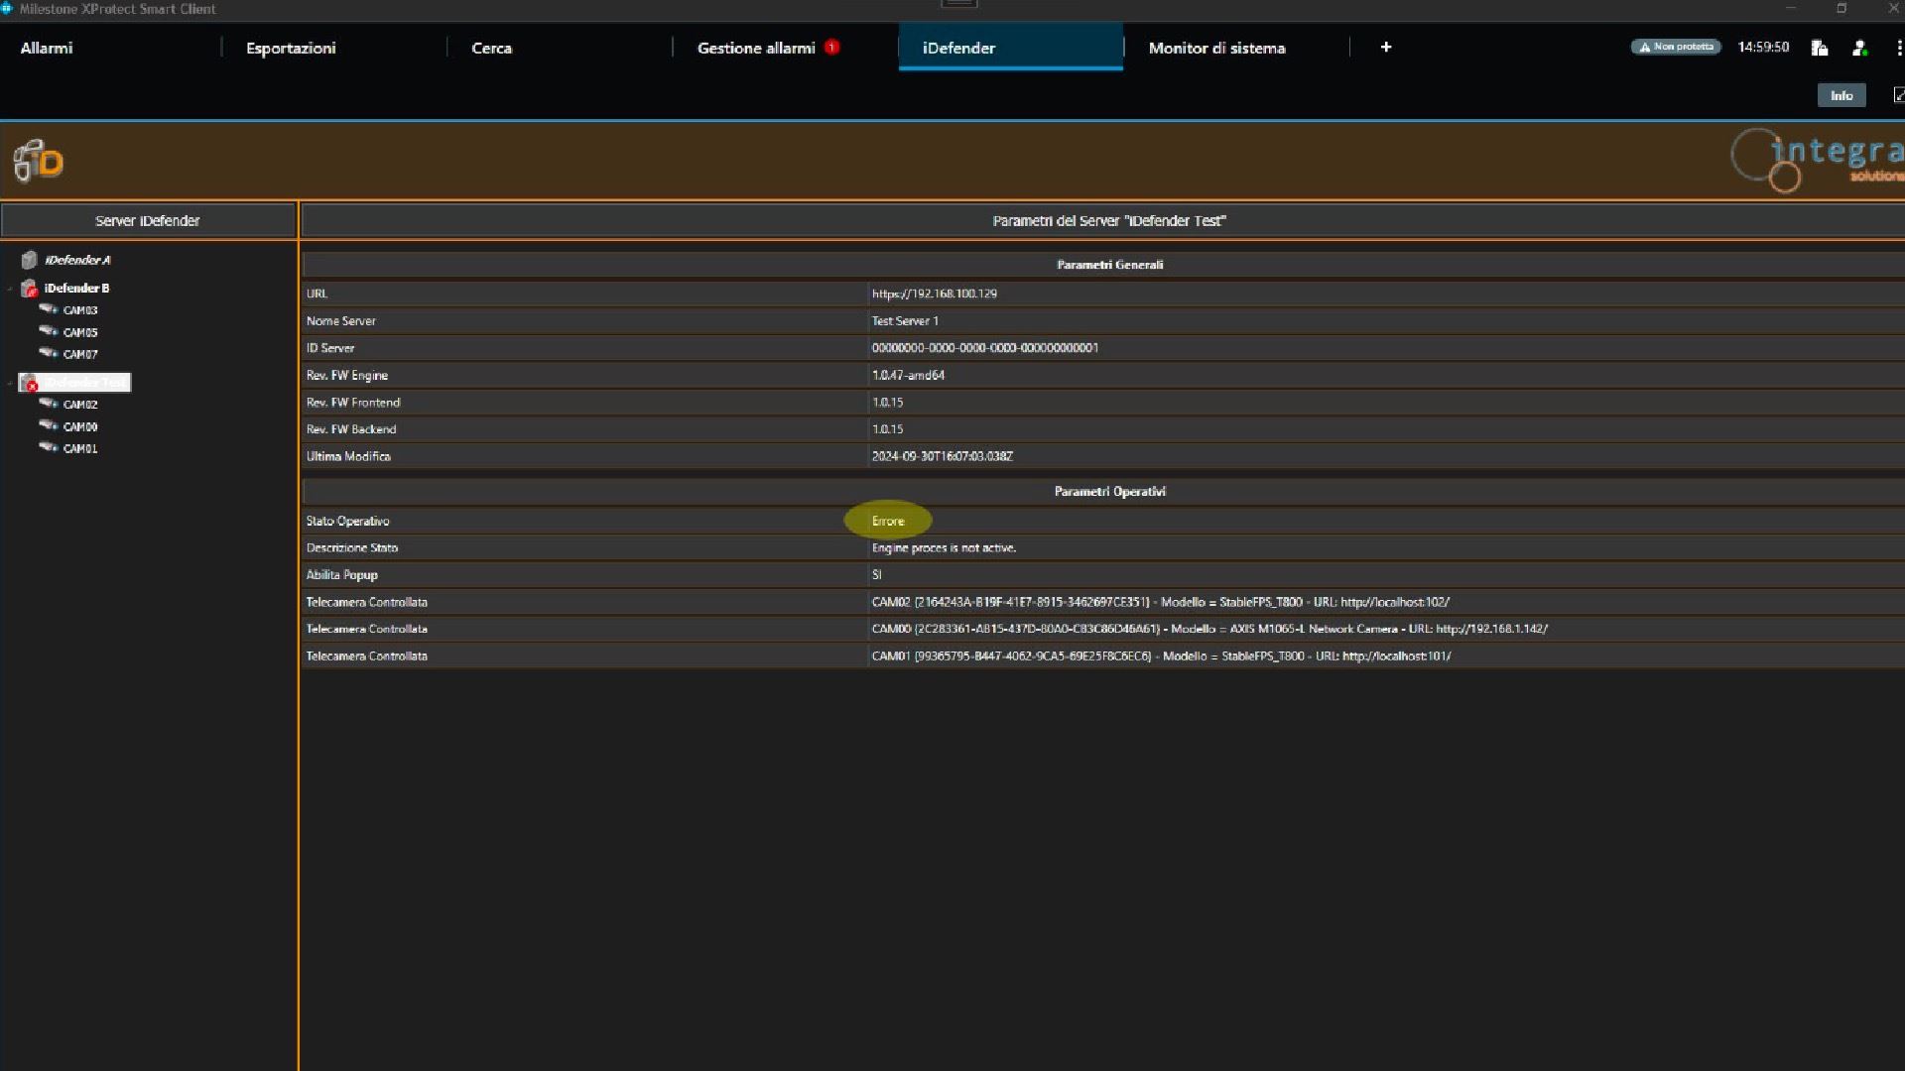
Task: Click the clock showing 14:59:50
Action: click(1763, 47)
